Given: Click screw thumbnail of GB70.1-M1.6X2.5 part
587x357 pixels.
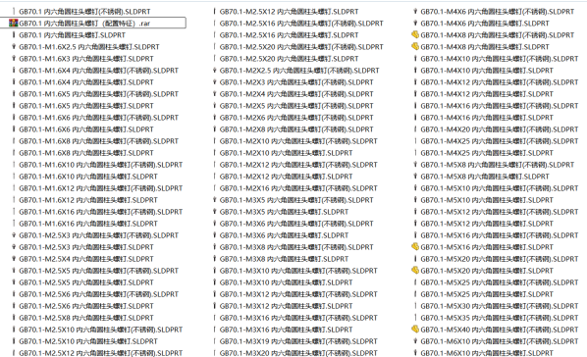Looking at the screenshot, I should coord(14,47).
